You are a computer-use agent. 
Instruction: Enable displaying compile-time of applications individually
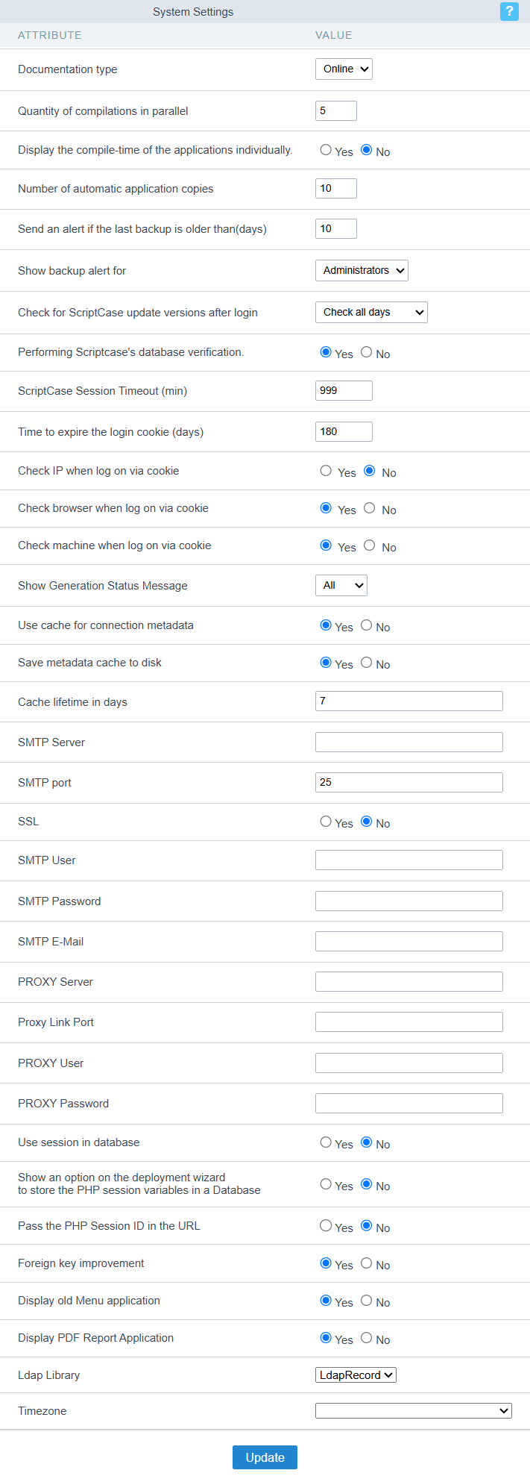(326, 149)
